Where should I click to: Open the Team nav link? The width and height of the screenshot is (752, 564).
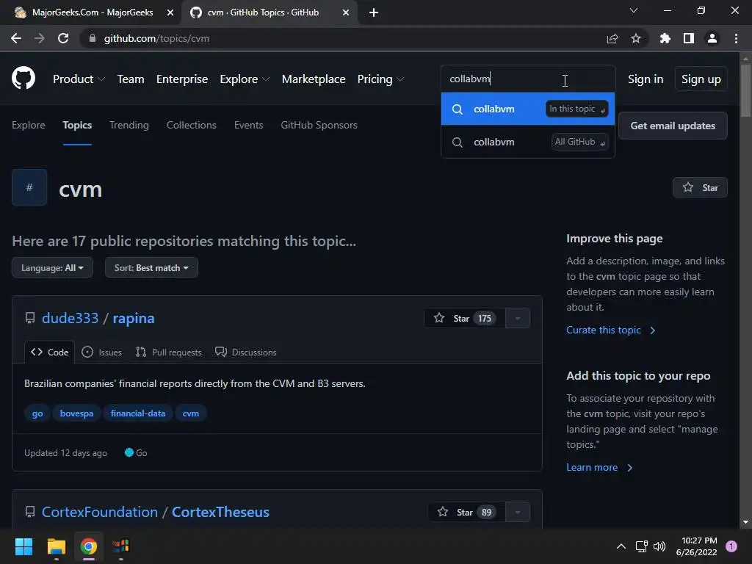pyautogui.click(x=131, y=79)
